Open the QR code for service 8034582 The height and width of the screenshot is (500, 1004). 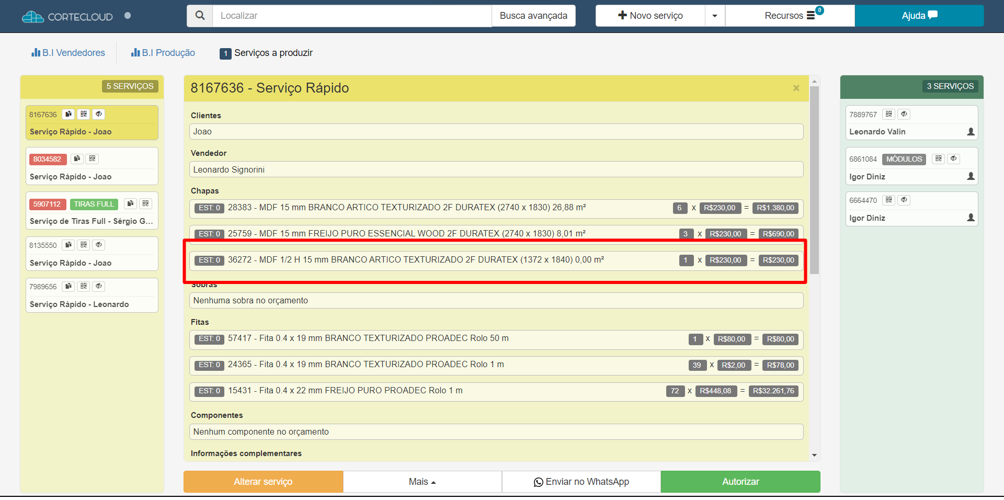93,158
